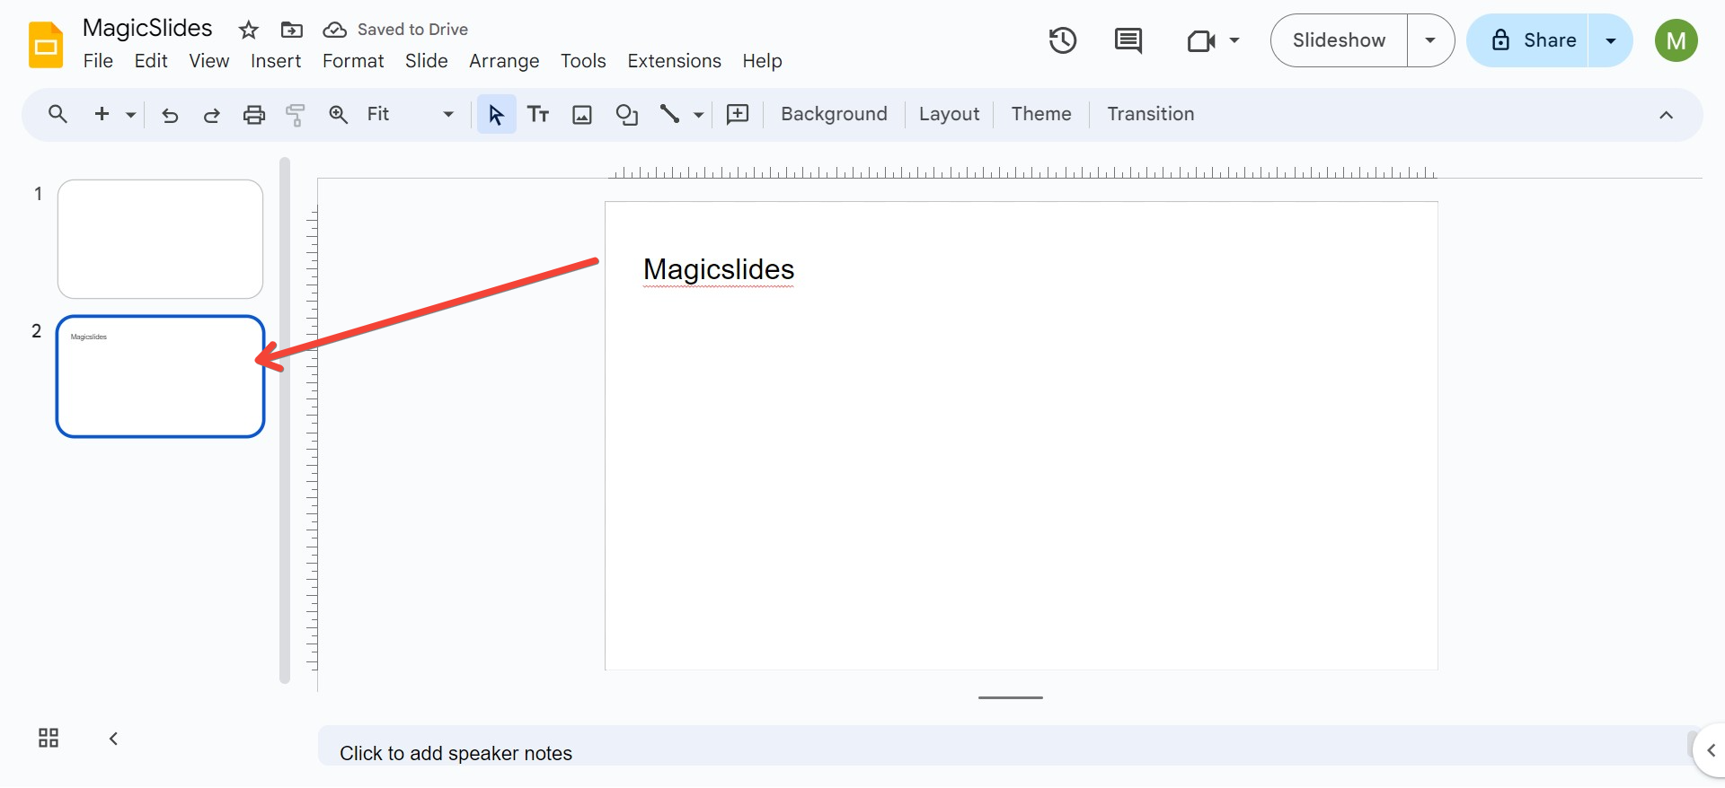
Task: Click the filmstrip vertical scrollbar
Action: click(x=285, y=420)
